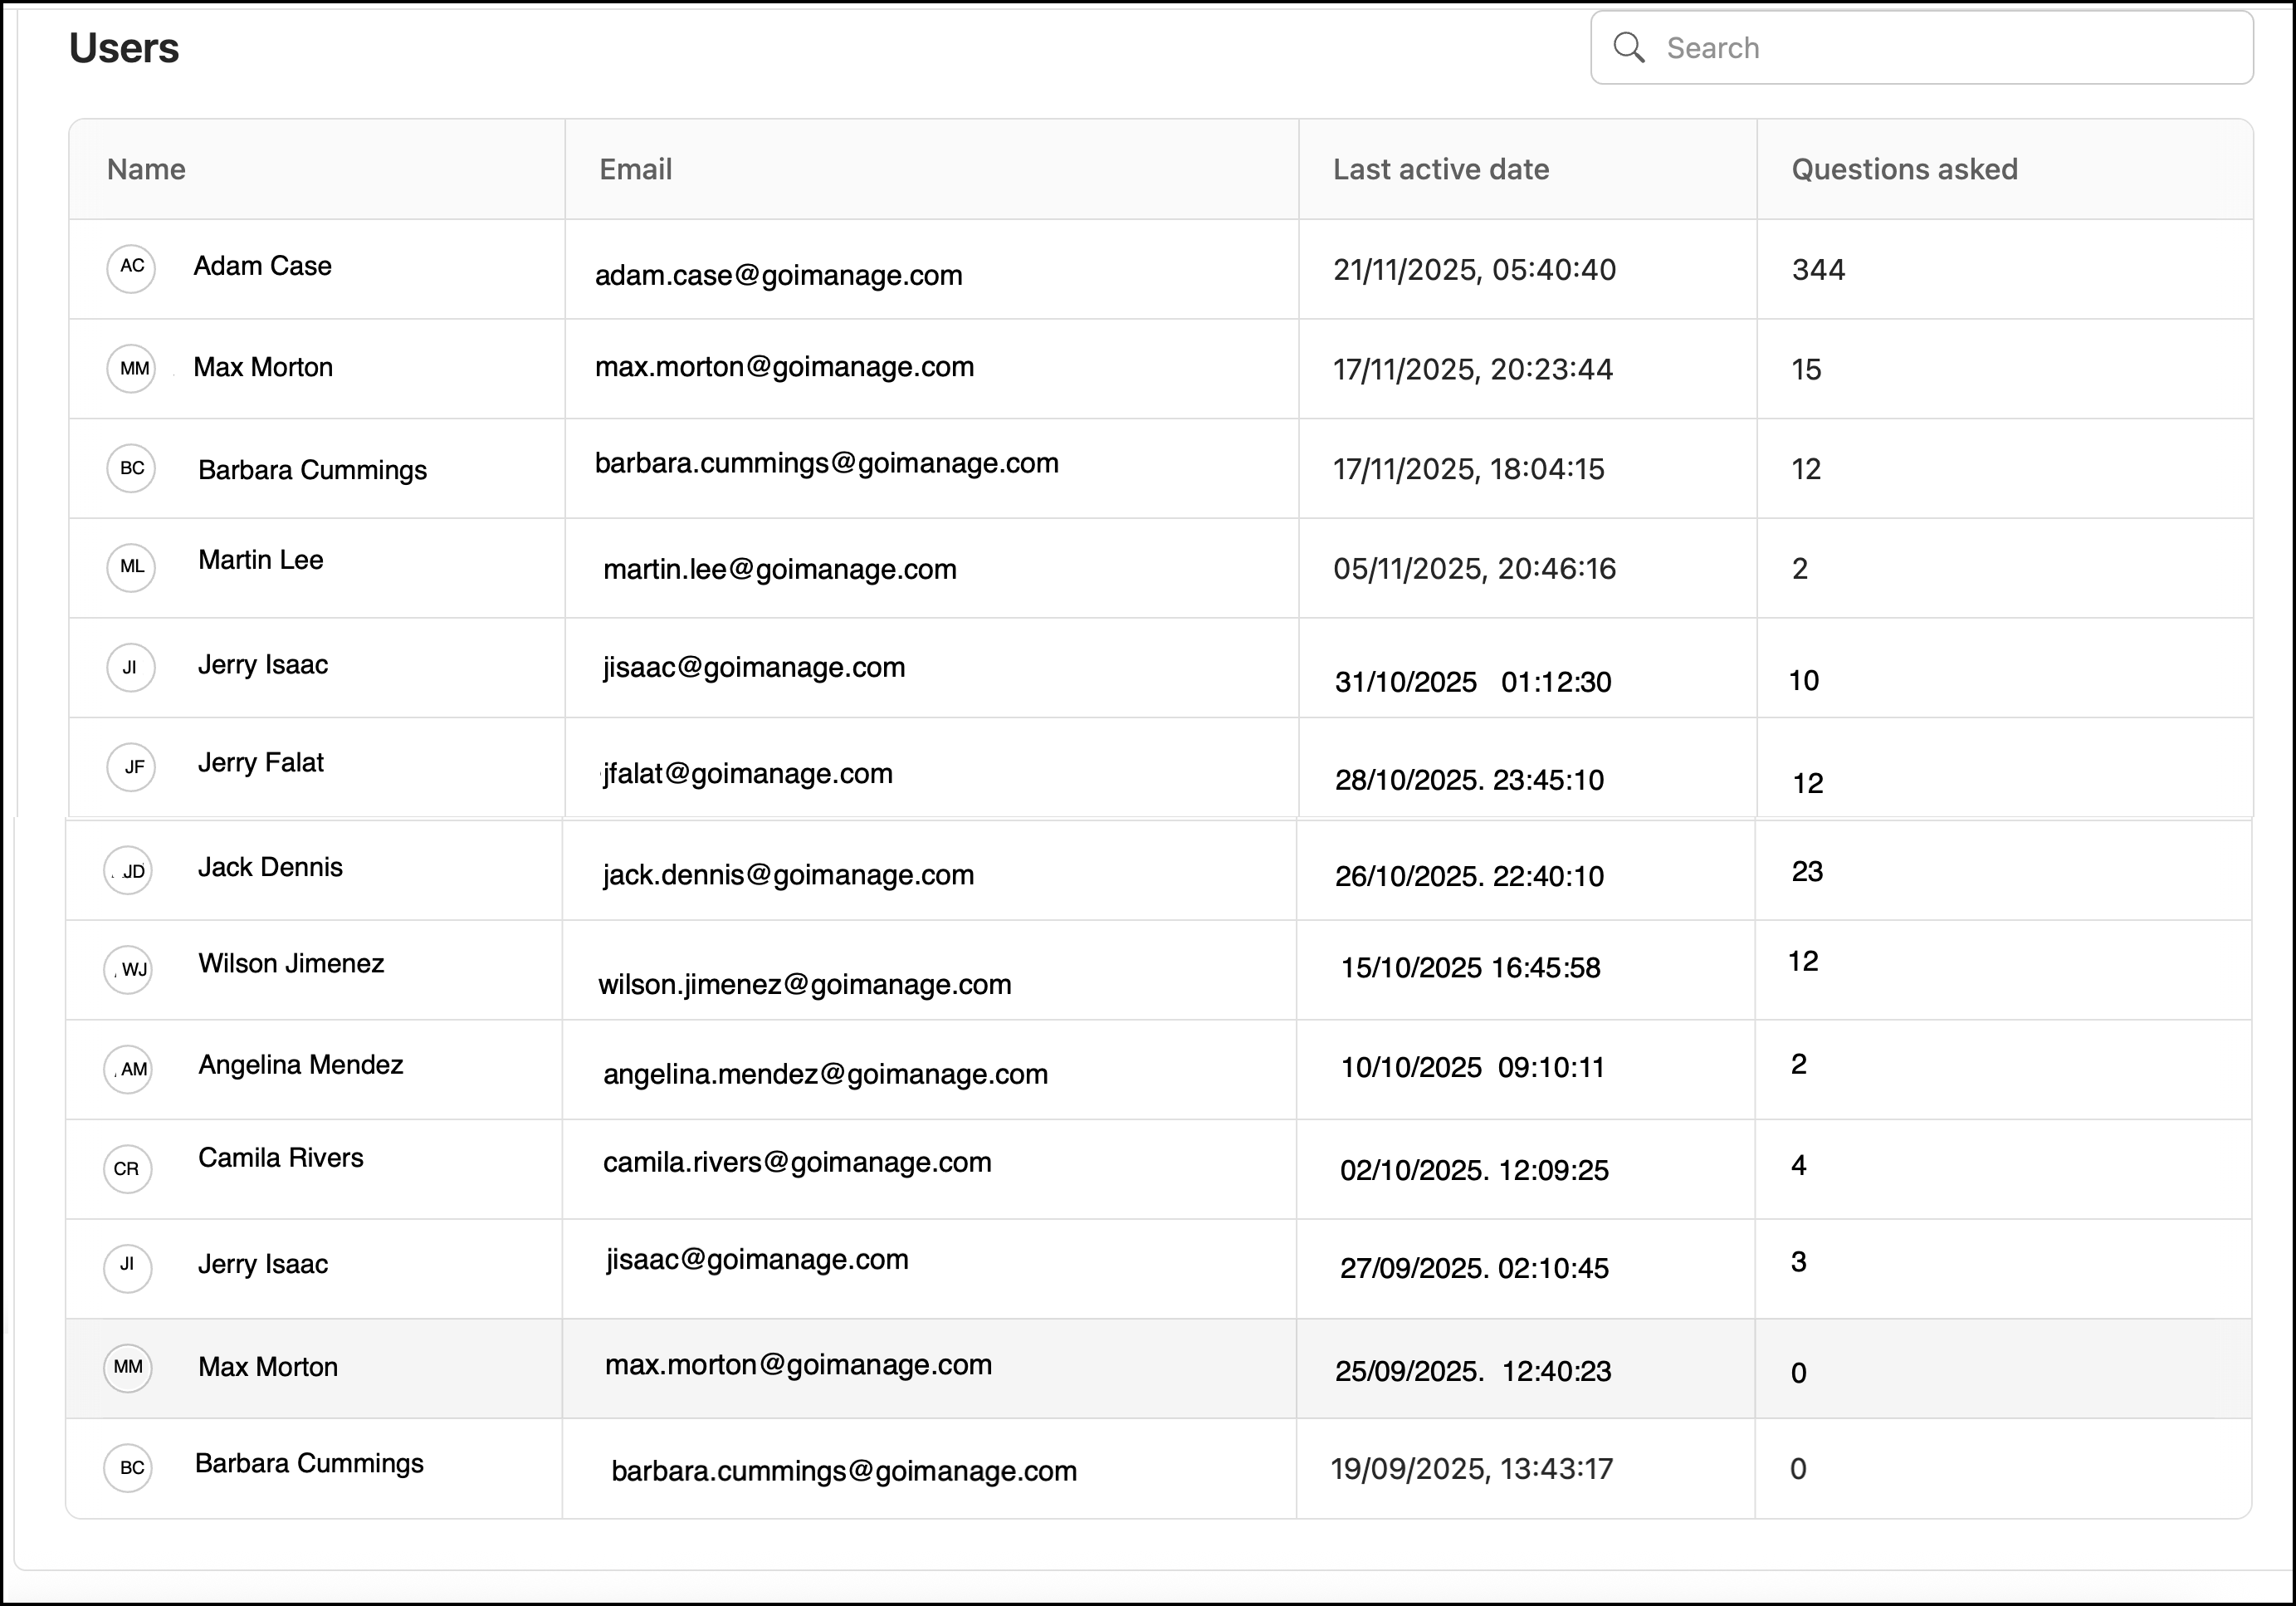Select the Camila Rivers name
This screenshot has height=1606, width=2296.
281,1158
